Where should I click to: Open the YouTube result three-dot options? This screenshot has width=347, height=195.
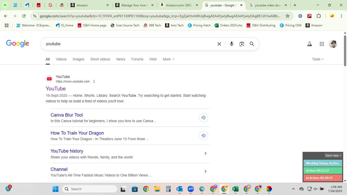[x=94, y=82]
